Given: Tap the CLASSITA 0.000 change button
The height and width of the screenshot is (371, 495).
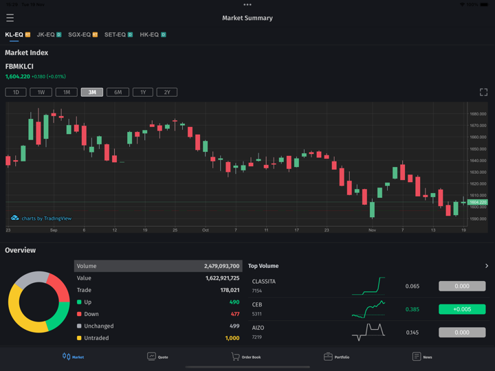Looking at the screenshot, I should point(462,286).
